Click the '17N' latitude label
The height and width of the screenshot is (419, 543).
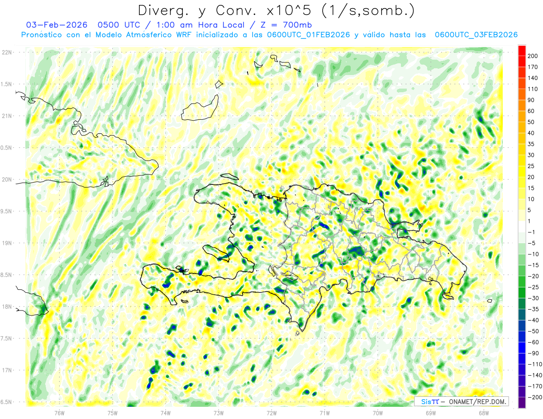coord(7,370)
